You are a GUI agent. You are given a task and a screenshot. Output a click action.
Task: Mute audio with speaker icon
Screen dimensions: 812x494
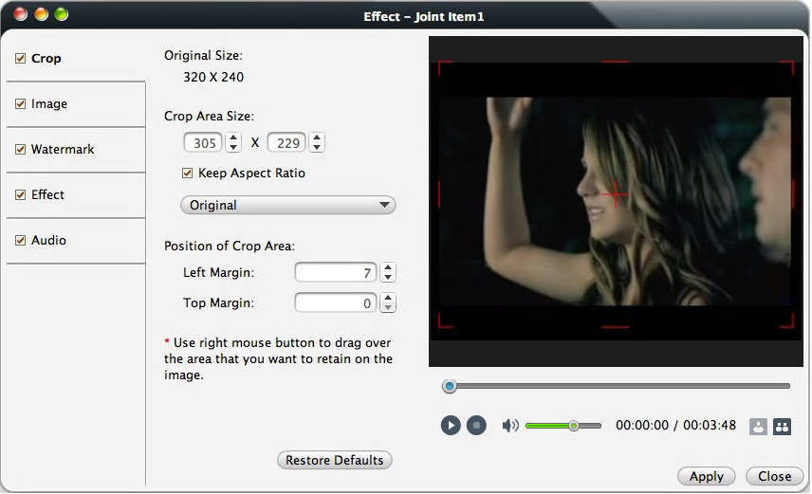click(x=510, y=426)
